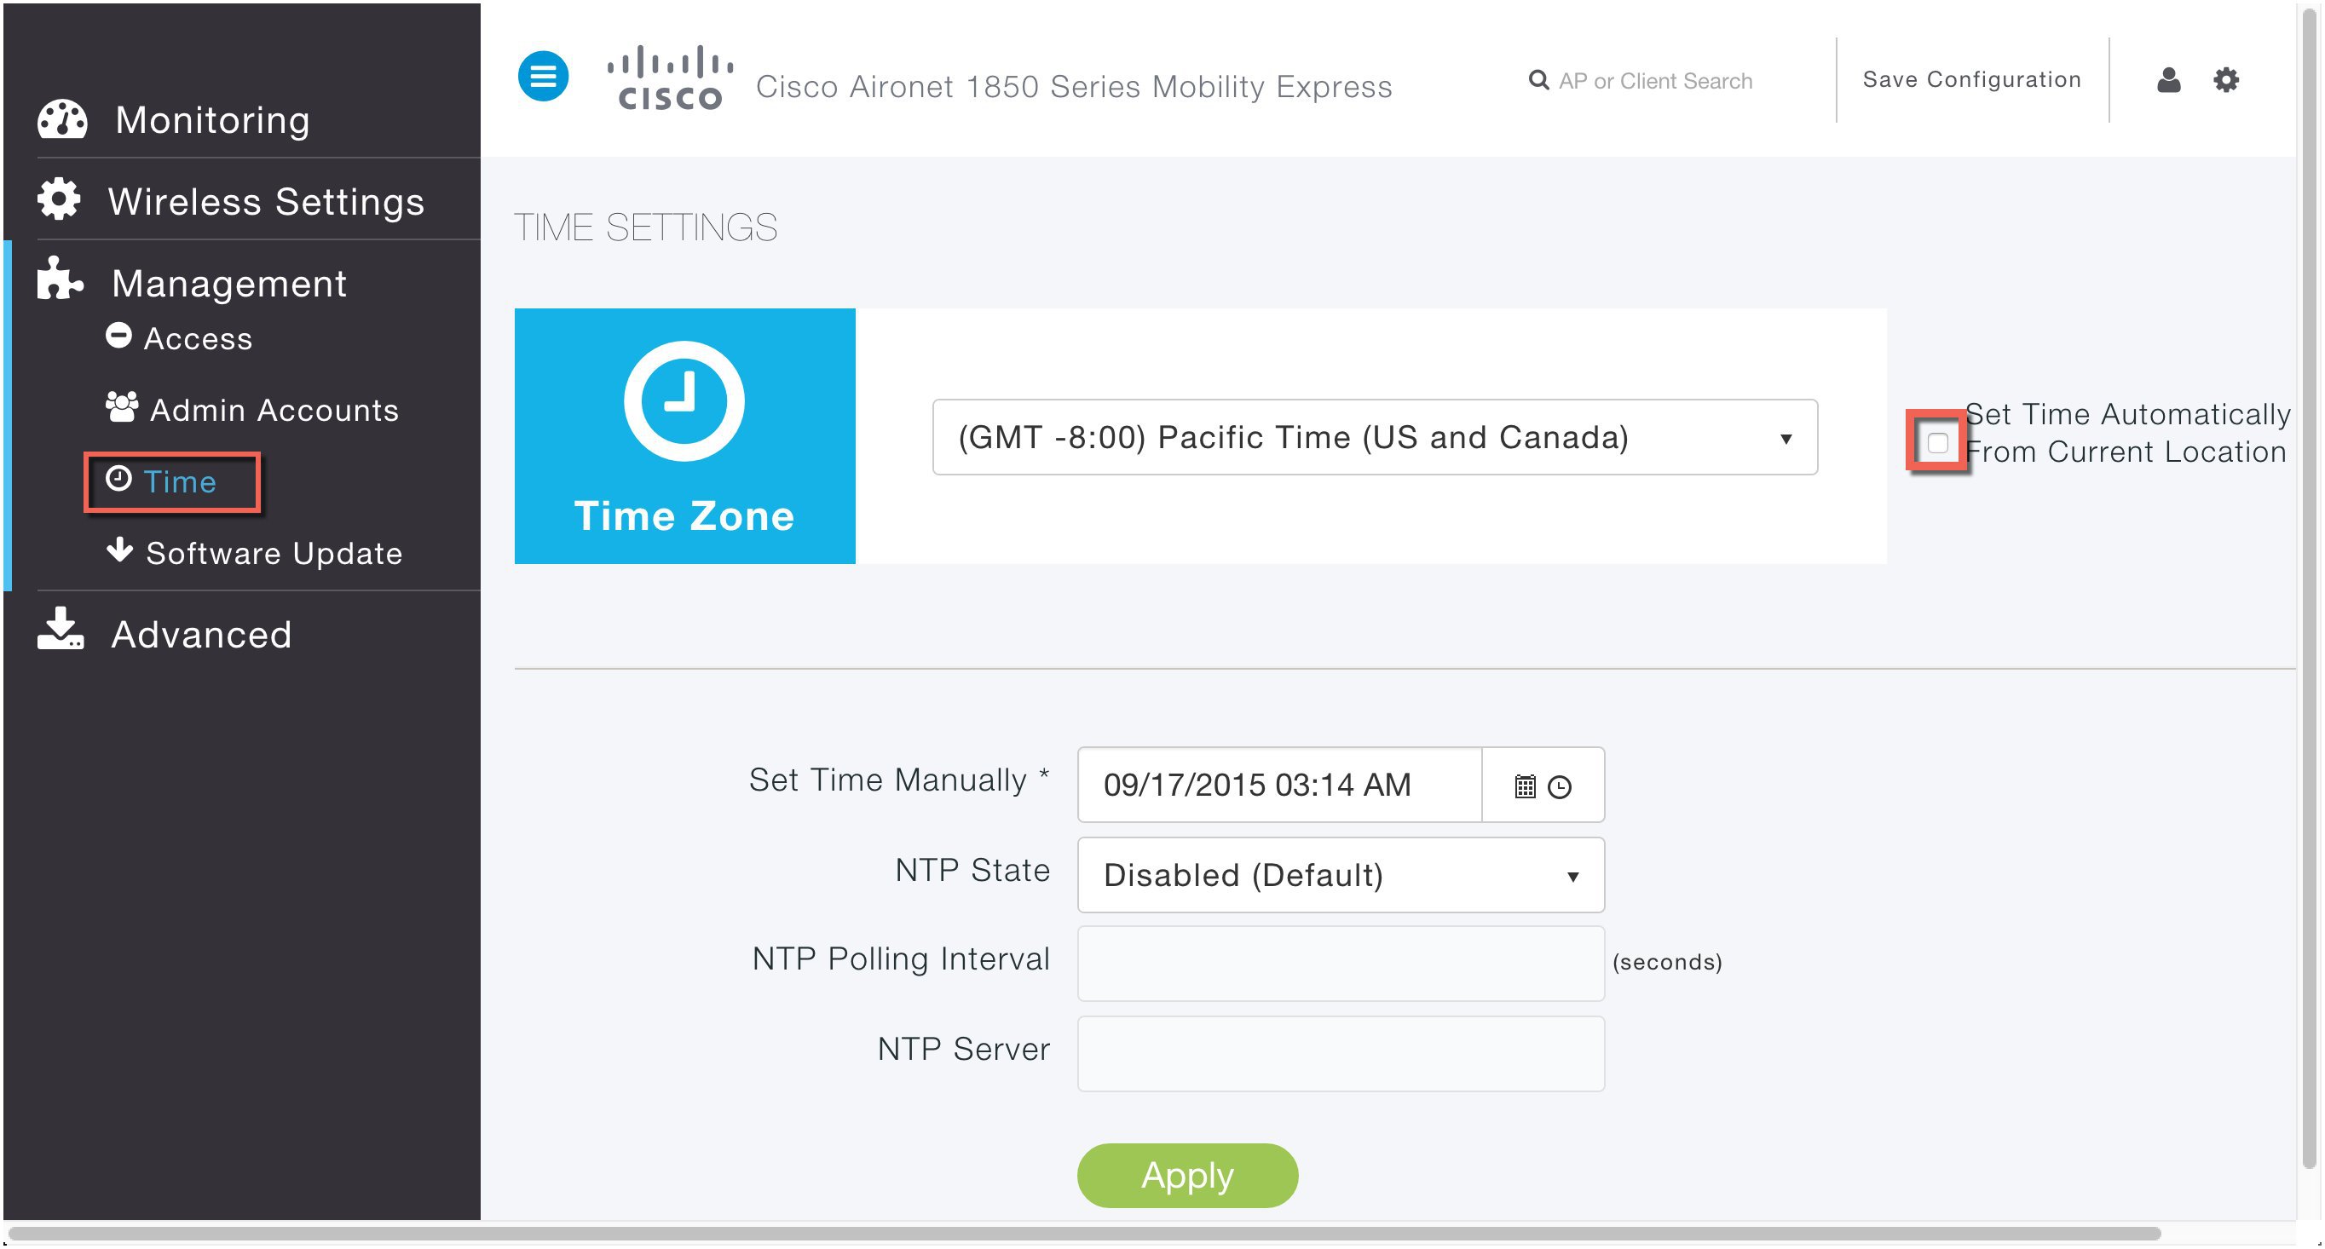This screenshot has height=1249, width=2325.
Task: Click the large Time Zone clock icon
Action: 684,400
